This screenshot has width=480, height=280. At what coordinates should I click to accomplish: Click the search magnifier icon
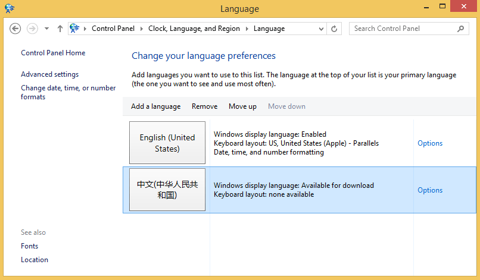point(460,29)
